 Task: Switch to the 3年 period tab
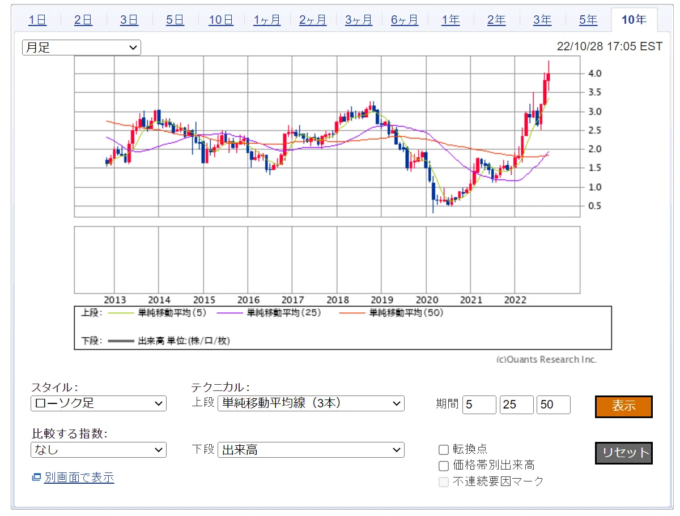pos(542,20)
